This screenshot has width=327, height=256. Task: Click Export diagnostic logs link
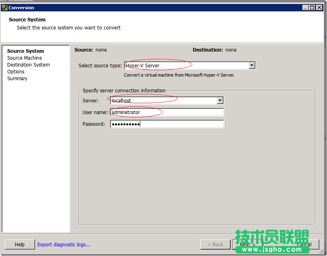tap(63, 244)
